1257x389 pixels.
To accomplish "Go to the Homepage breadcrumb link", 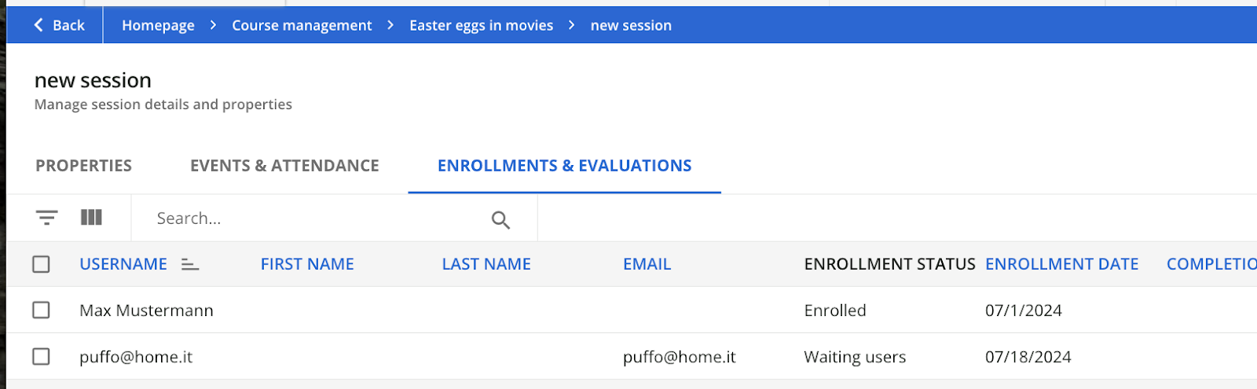I will pyautogui.click(x=158, y=25).
